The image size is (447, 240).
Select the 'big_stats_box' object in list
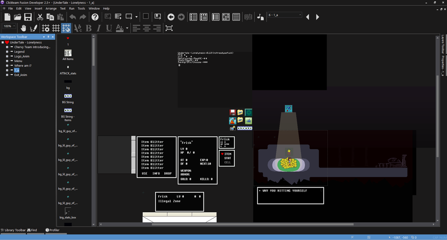(x=68, y=213)
